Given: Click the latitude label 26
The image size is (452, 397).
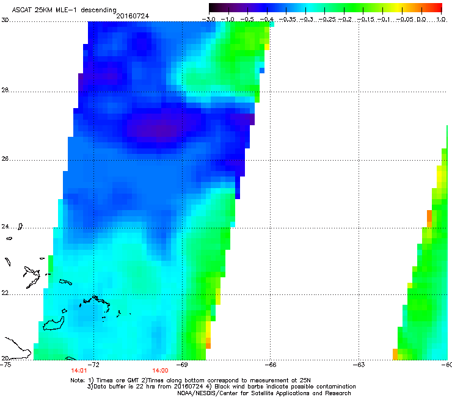Looking at the screenshot, I should (5, 159).
